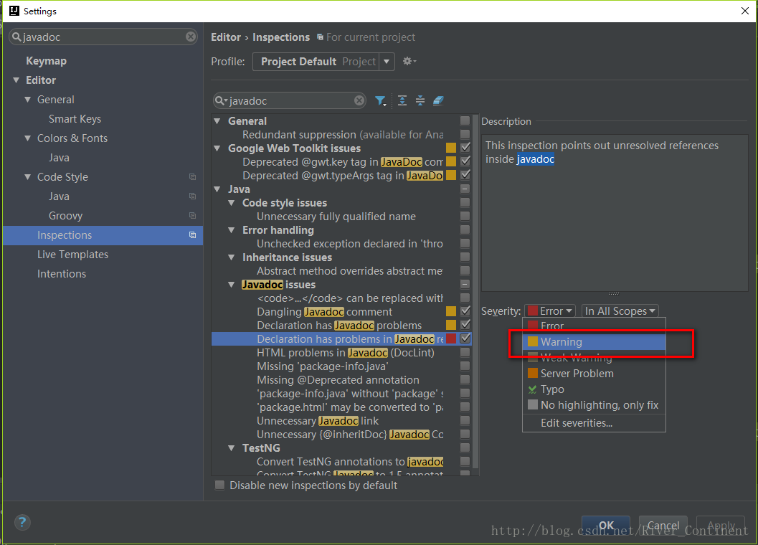Clear the inspections javadoc filter text

pos(359,100)
